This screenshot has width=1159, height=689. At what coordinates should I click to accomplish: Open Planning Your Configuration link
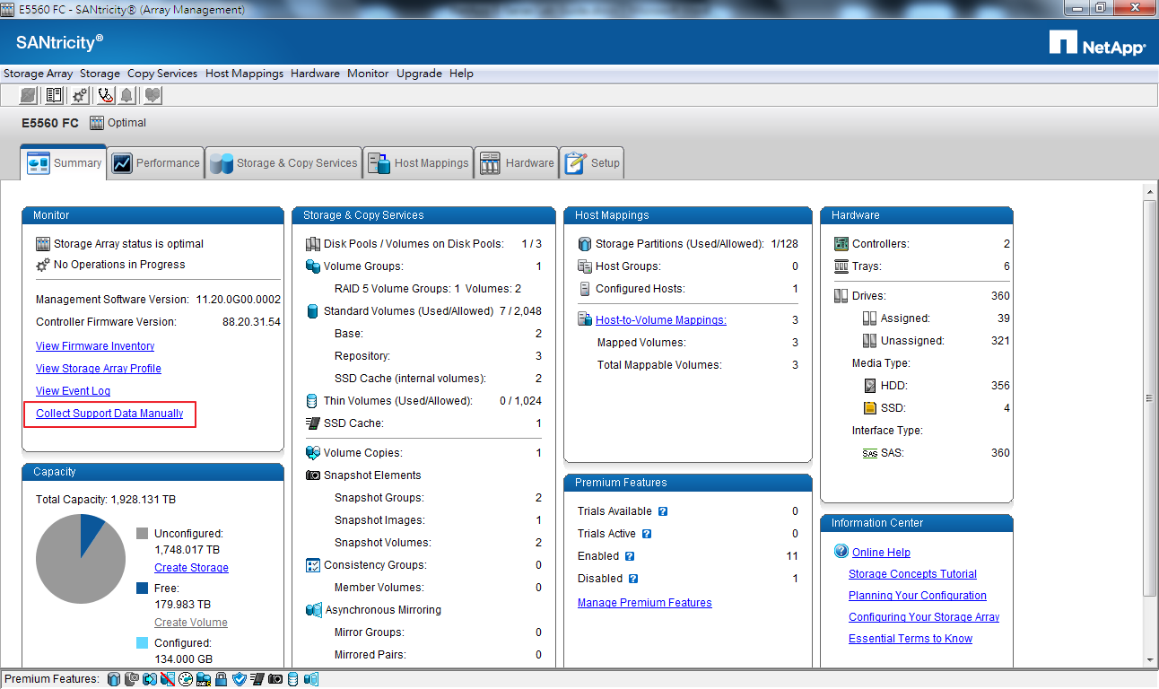pos(918,596)
